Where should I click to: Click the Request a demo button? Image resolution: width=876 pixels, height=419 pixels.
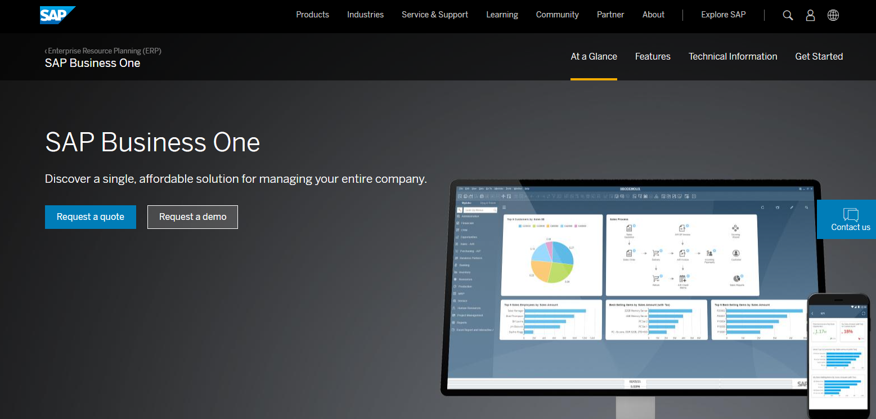click(192, 217)
